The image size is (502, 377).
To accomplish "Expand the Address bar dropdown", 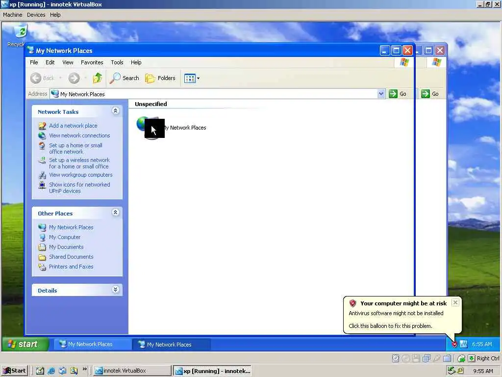I will [x=381, y=94].
